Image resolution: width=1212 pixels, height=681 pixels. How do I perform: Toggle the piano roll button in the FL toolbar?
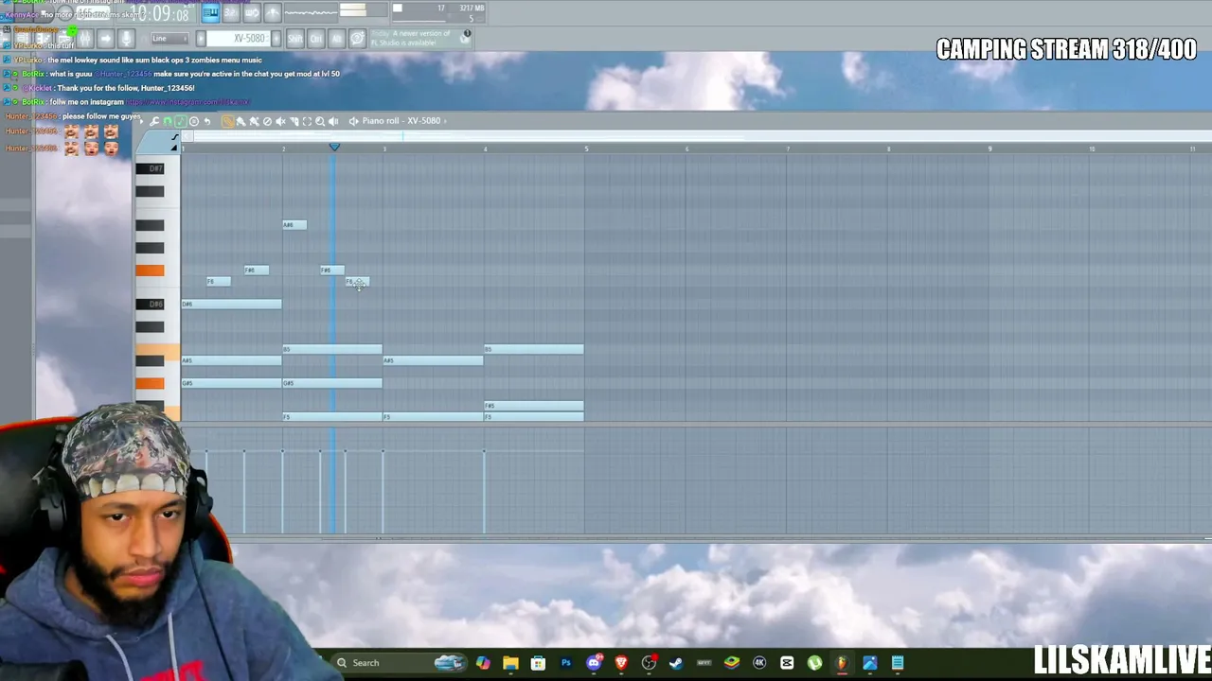click(211, 12)
